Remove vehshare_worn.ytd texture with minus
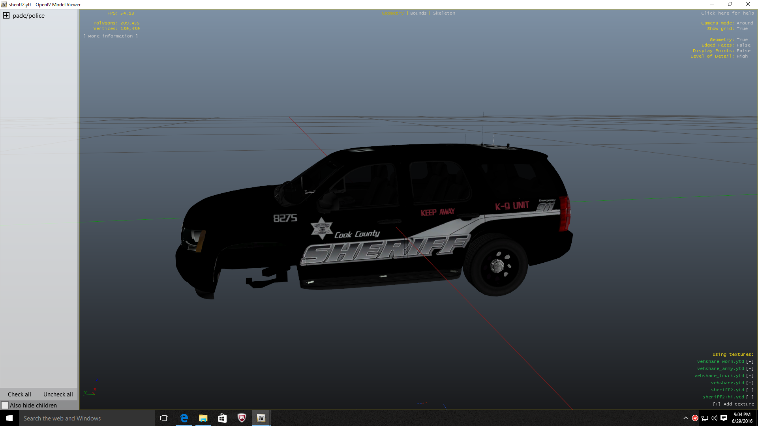Image resolution: width=758 pixels, height=426 pixels. (x=750, y=362)
